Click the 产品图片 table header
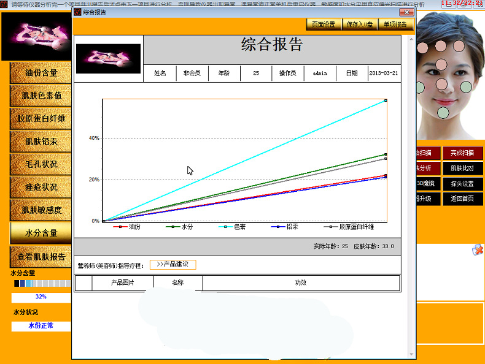Image resolution: width=485 pixels, height=364 pixels. coord(123,282)
